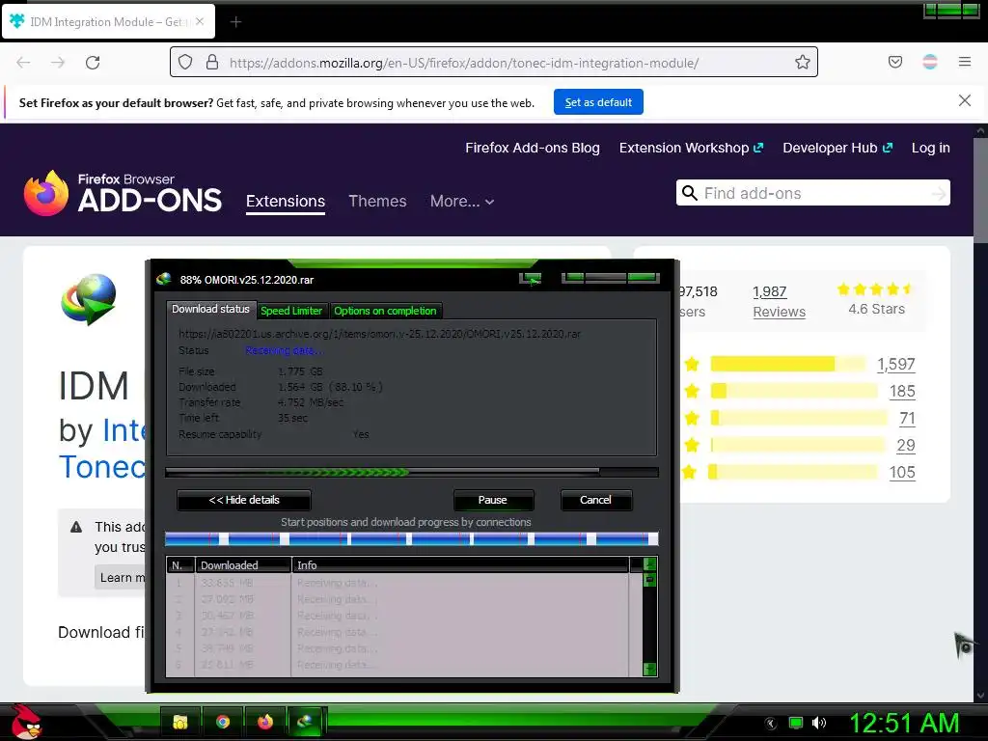Screen dimensions: 988x741
Task: Dismiss the default browser notification bar
Action: (964, 100)
